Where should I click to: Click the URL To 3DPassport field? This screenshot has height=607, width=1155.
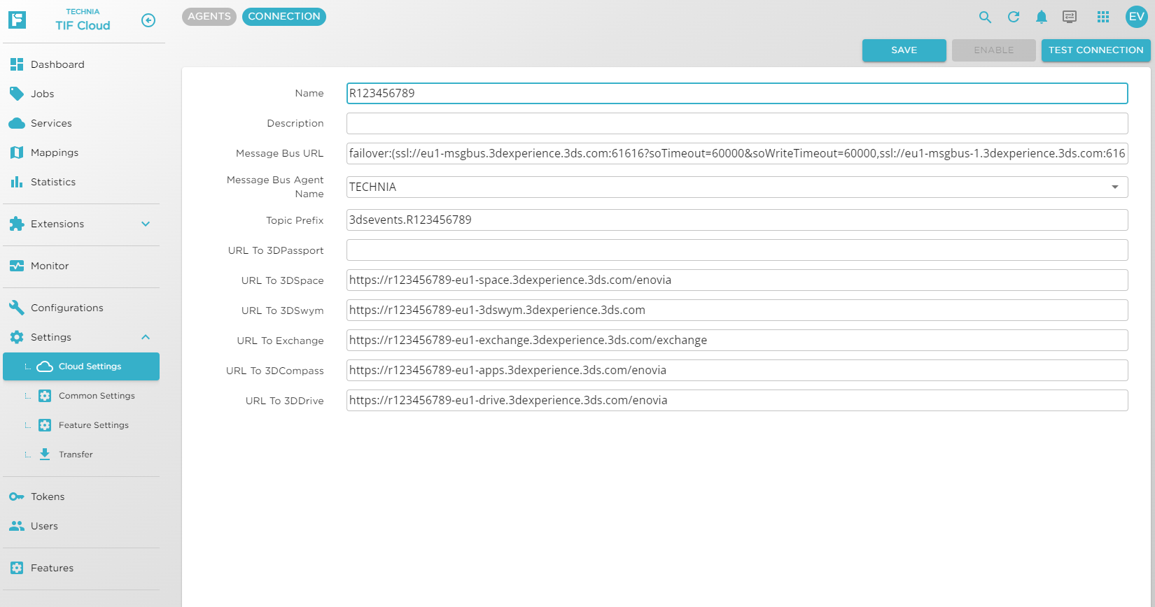coord(736,250)
